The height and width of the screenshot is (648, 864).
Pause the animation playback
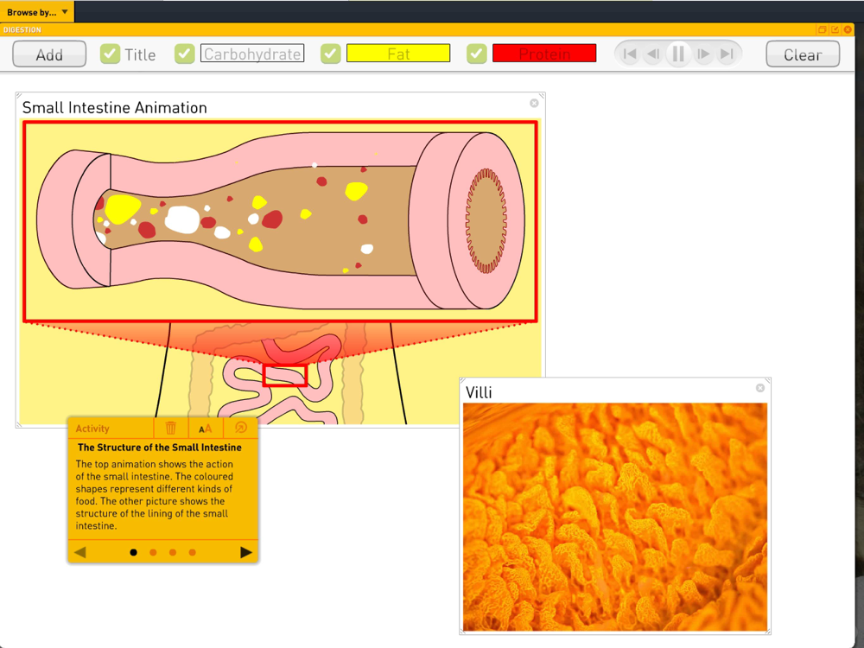pyautogui.click(x=678, y=54)
